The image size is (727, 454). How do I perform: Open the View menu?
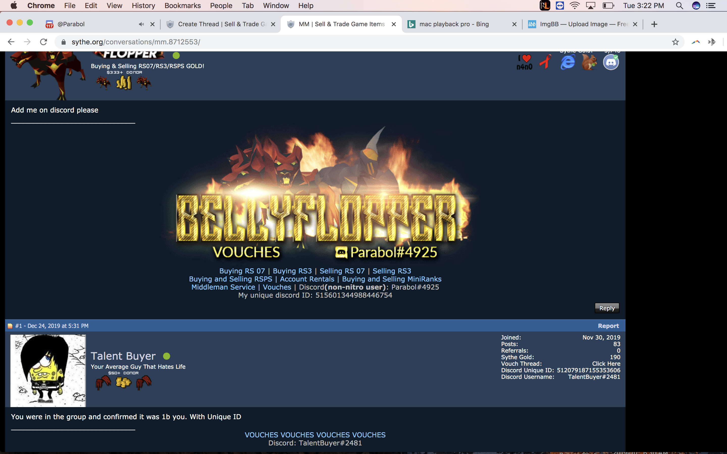pos(114,5)
